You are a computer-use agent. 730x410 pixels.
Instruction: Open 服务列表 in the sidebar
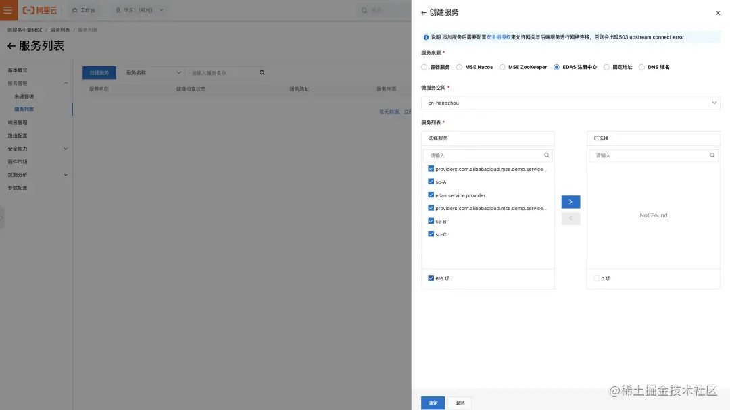(24, 109)
